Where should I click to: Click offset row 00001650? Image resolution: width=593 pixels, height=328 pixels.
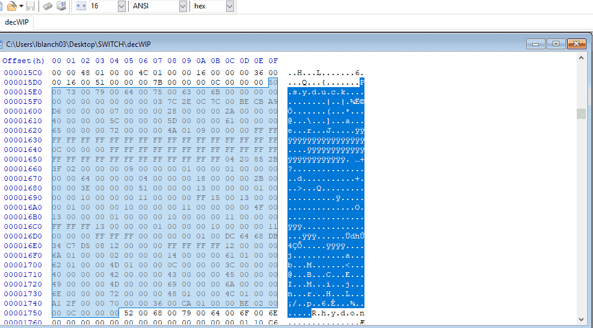coord(23,159)
